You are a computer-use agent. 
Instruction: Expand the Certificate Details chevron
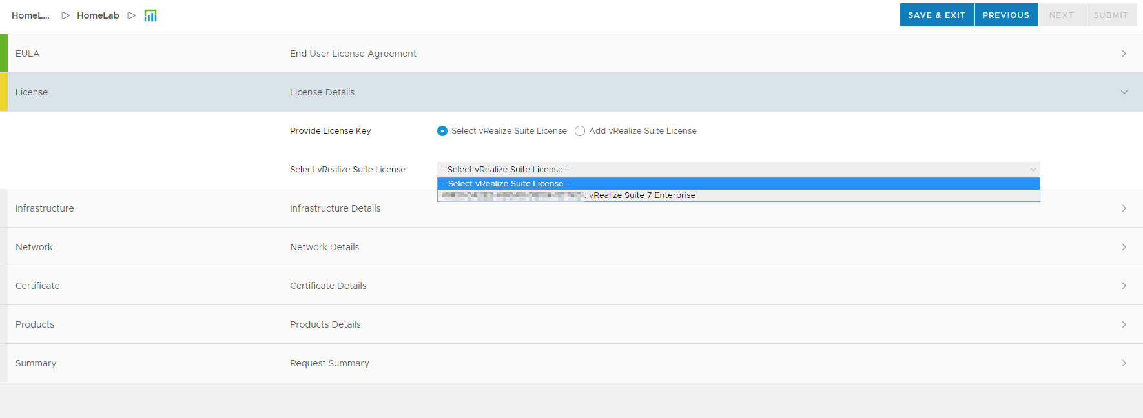tap(1124, 286)
